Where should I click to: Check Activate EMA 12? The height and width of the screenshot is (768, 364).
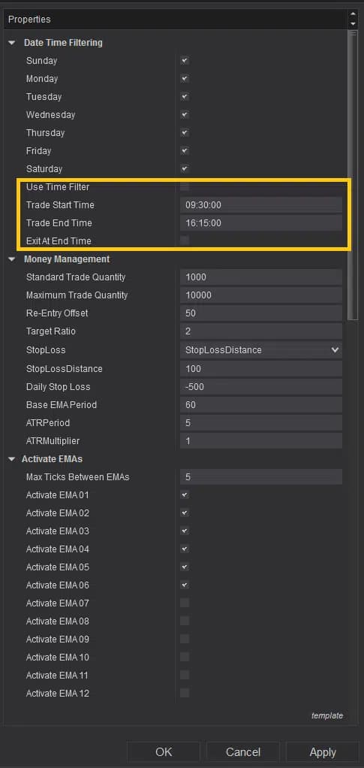click(x=185, y=693)
